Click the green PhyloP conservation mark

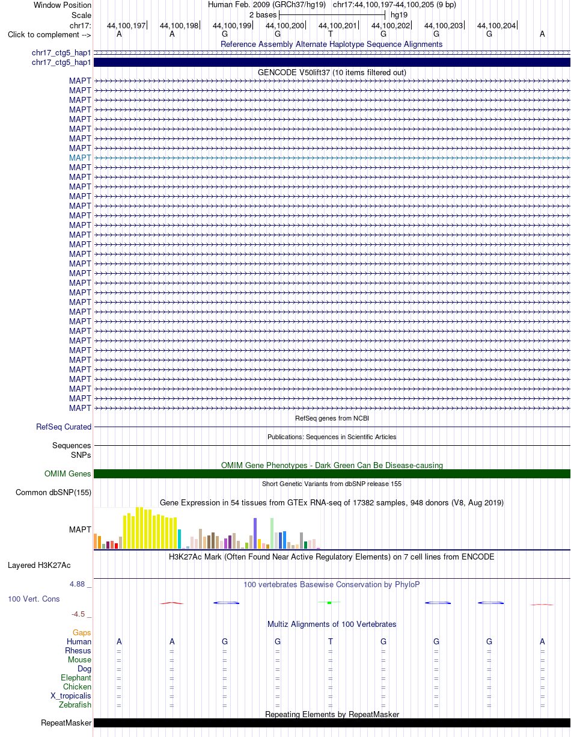(330, 602)
